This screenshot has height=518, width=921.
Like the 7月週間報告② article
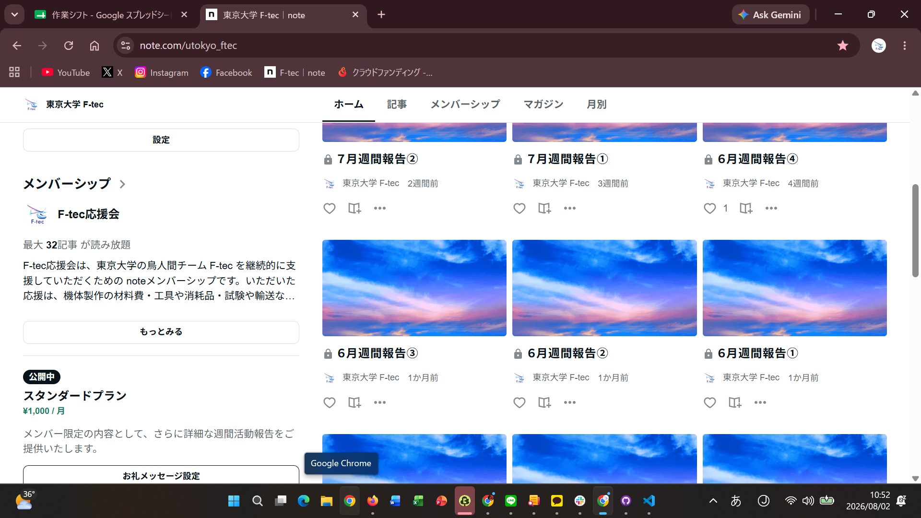point(329,208)
